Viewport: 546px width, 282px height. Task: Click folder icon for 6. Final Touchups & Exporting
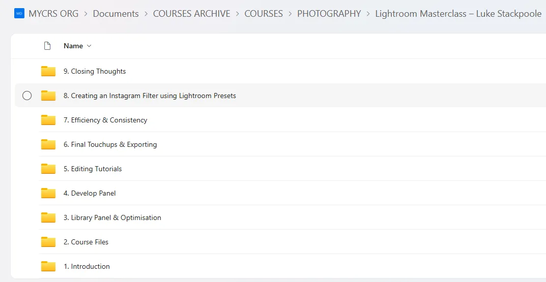pyautogui.click(x=48, y=144)
